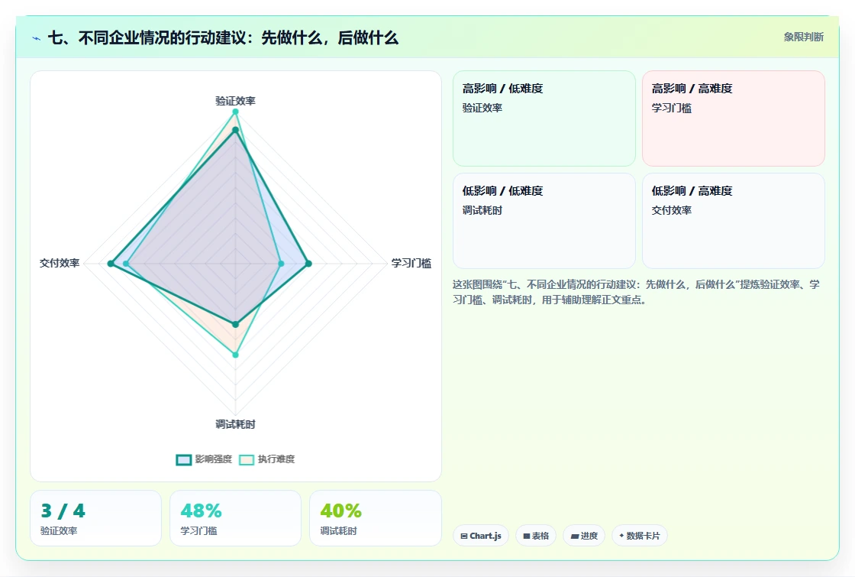The width and height of the screenshot is (855, 577).
Task: Click the description paragraph starting 这张图围绕
Action: 636,292
